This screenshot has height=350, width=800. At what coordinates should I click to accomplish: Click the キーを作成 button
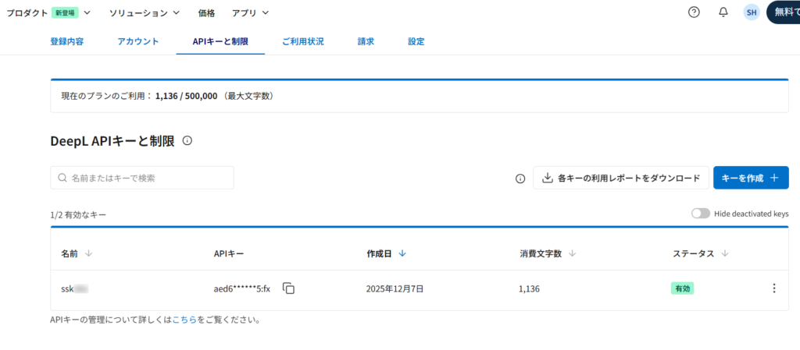tap(750, 178)
